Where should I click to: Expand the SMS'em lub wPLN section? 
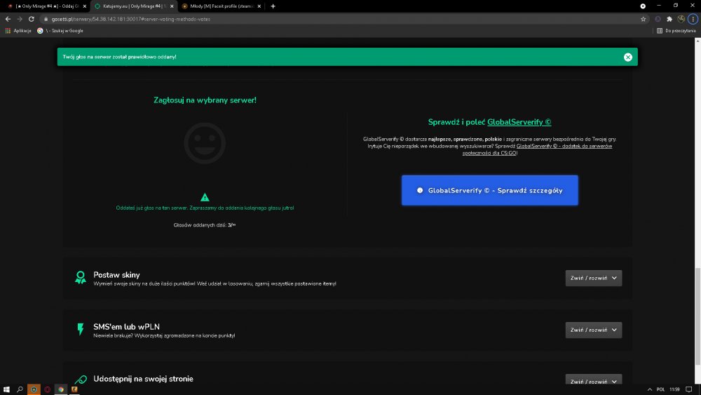593,330
